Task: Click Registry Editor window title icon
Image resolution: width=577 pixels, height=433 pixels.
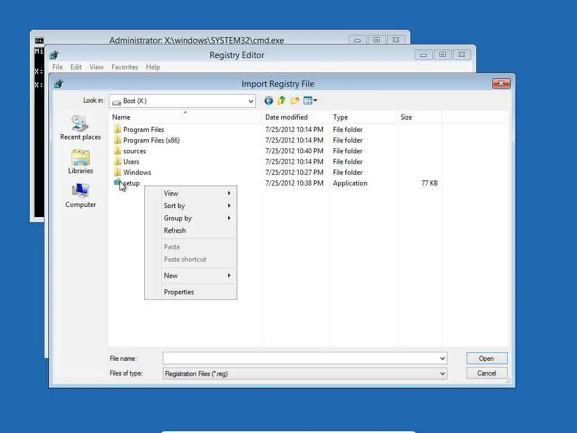Action: tap(54, 55)
